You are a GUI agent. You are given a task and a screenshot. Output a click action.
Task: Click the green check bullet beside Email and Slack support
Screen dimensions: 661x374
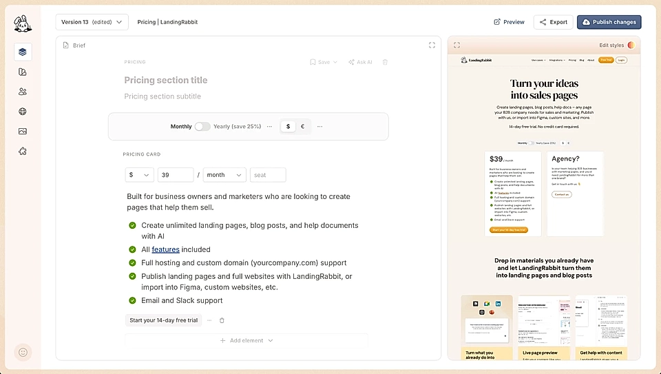[x=132, y=300]
